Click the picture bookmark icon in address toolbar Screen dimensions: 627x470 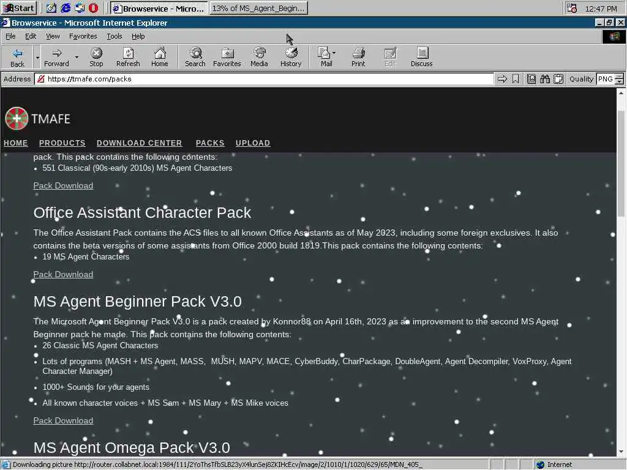click(531, 79)
